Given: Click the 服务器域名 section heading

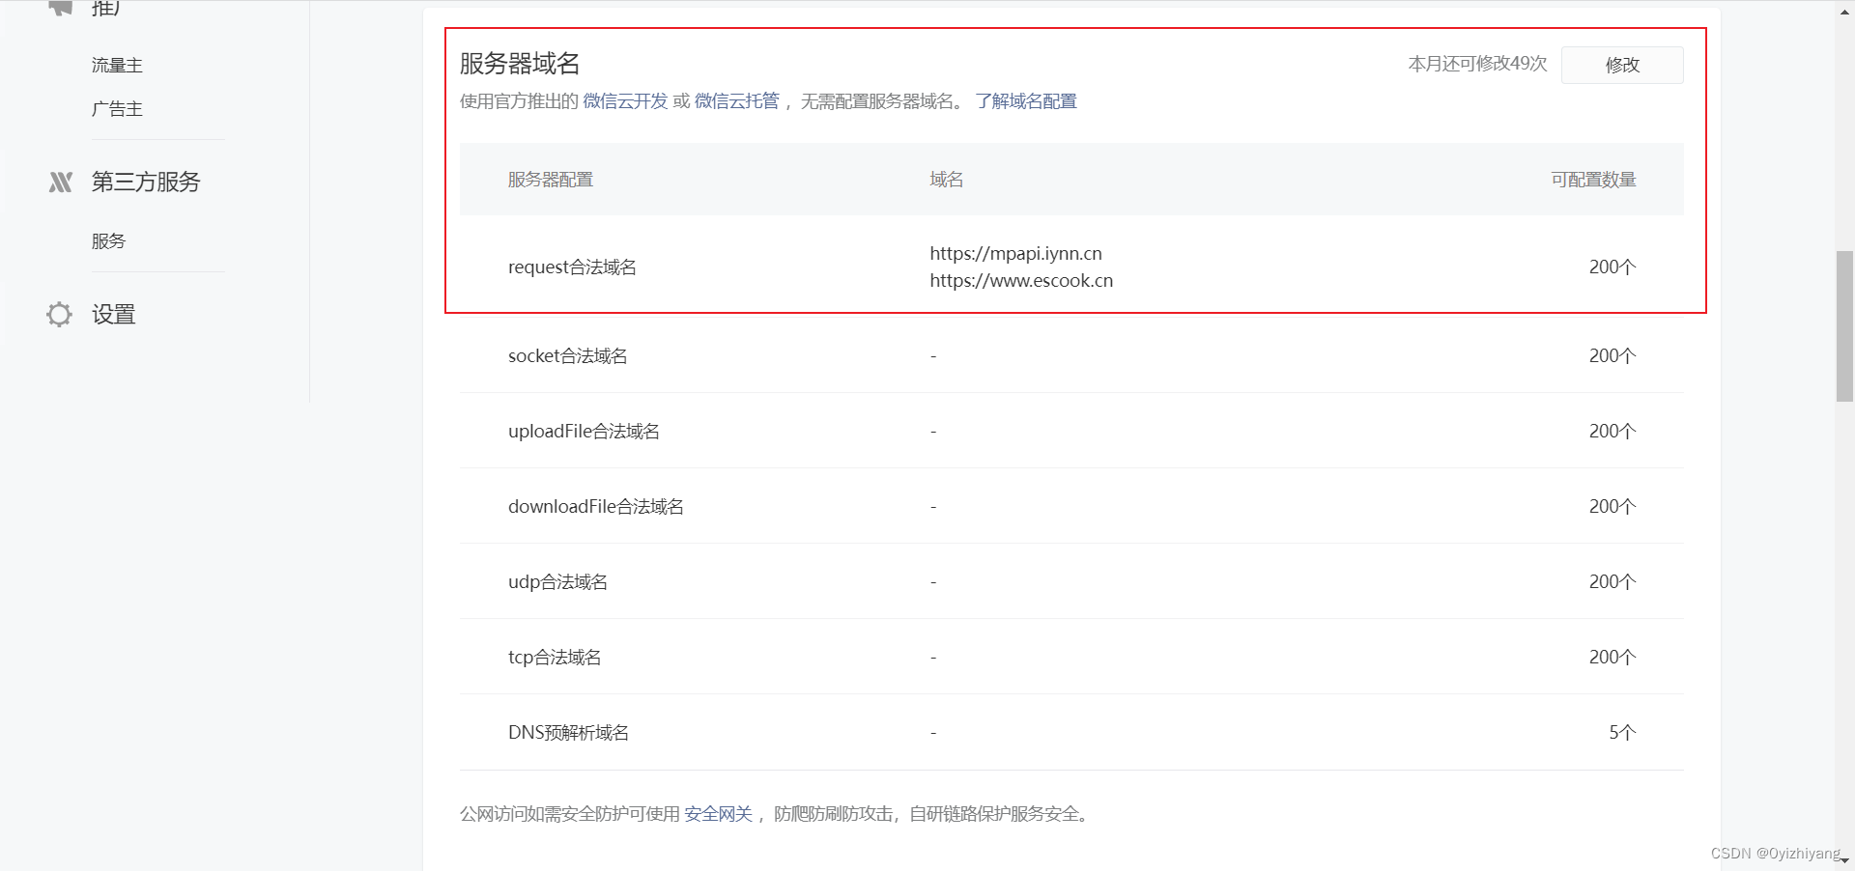Looking at the screenshot, I should point(520,64).
